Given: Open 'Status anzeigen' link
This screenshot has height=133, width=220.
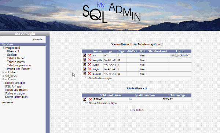Looking at the screenshot, I should (x=15, y=93).
